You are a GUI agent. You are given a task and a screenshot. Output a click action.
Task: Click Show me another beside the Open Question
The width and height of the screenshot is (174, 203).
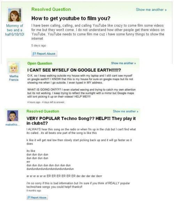click(123, 63)
